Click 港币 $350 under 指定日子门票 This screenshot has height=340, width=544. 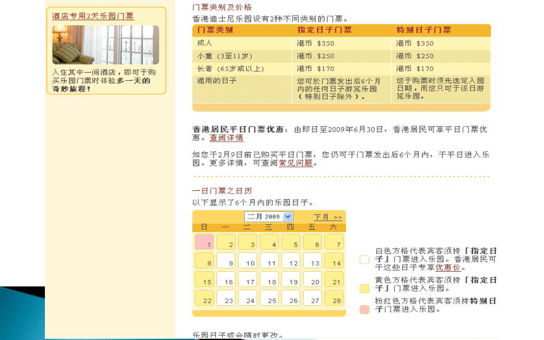tap(316, 44)
